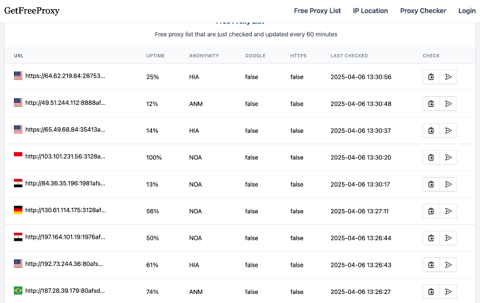Select URL http://103.101.231.56:3128

pyautogui.click(x=65, y=156)
